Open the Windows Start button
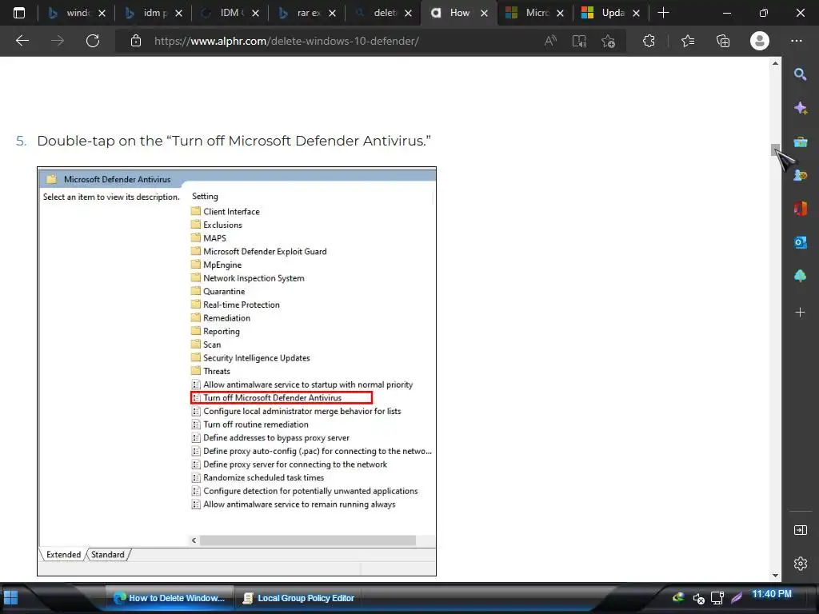Screen dimensions: 819x614 pyautogui.click(x=10, y=598)
